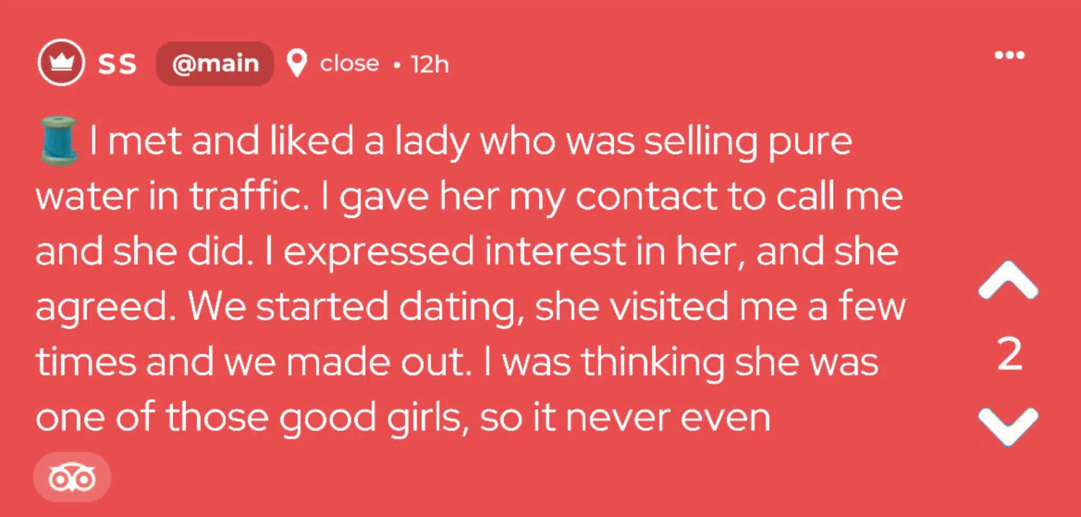1081x517 pixels.
Task: Click the post line starting "I met and liked"
Action: coord(470,141)
